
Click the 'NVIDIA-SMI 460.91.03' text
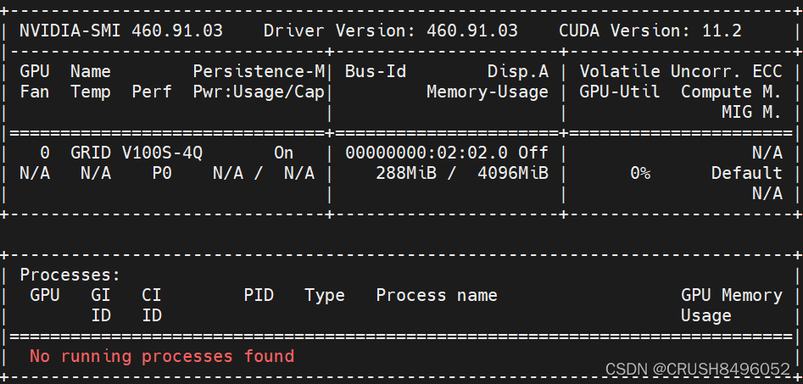pos(121,31)
